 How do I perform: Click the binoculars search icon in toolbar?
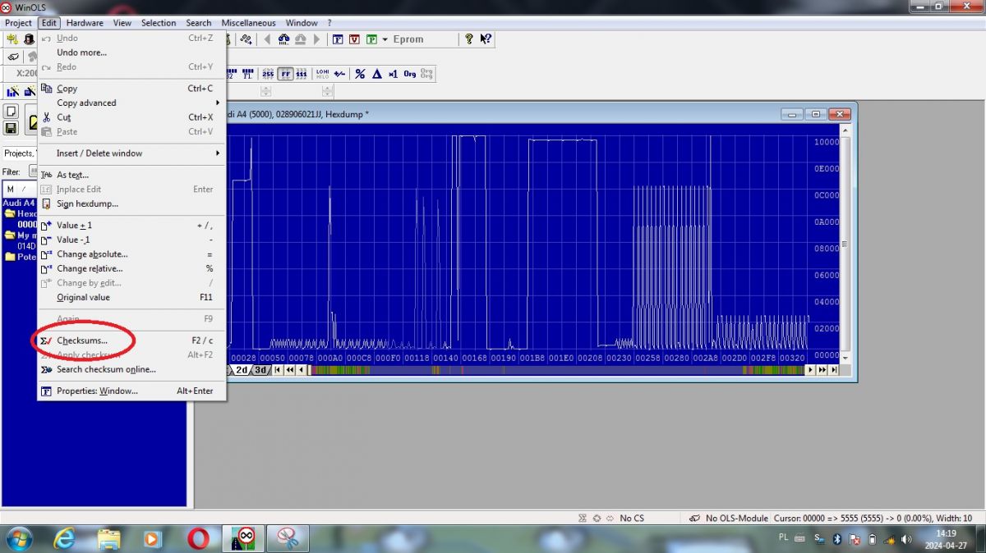pos(283,39)
